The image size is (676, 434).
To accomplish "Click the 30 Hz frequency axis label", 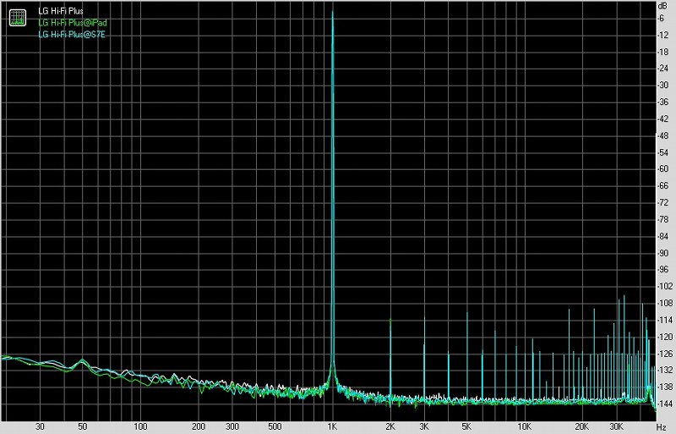I will 40,426.
